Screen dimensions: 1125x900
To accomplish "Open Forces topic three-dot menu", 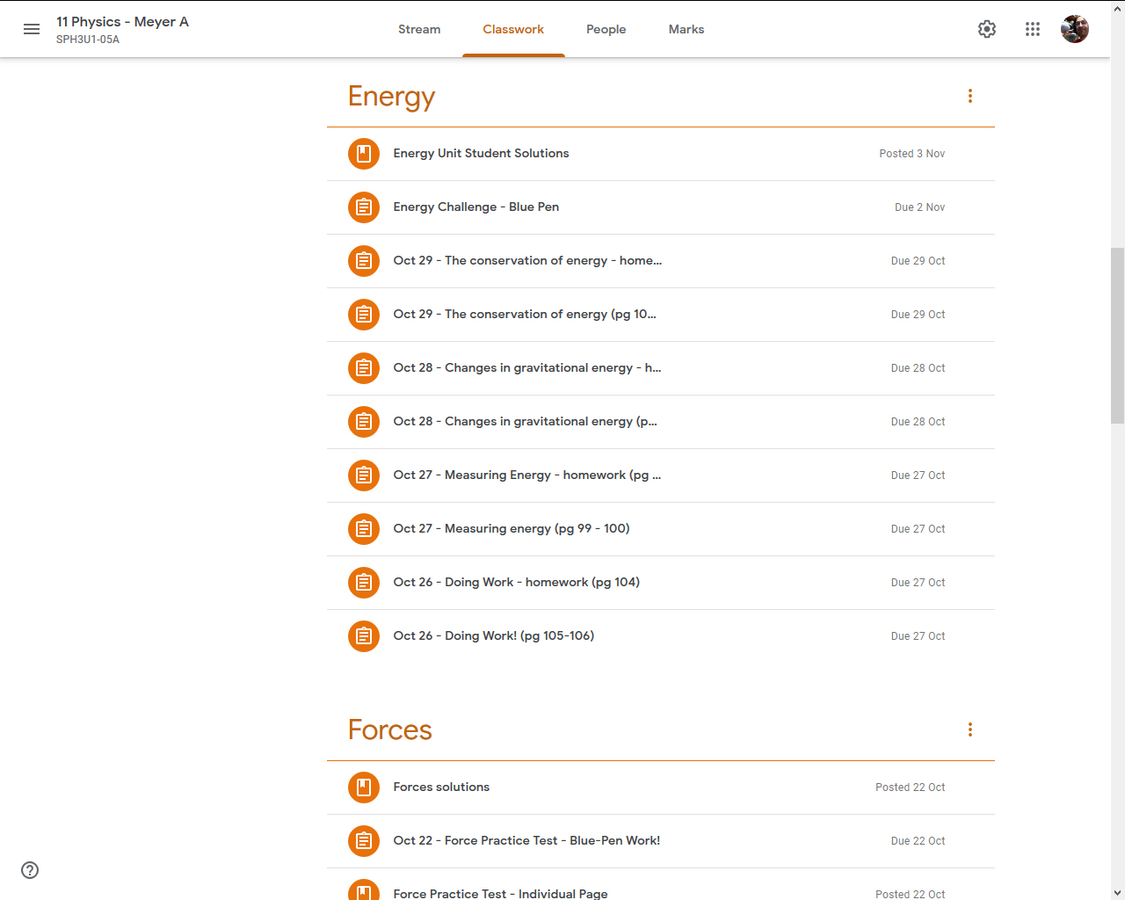I will pyautogui.click(x=970, y=729).
